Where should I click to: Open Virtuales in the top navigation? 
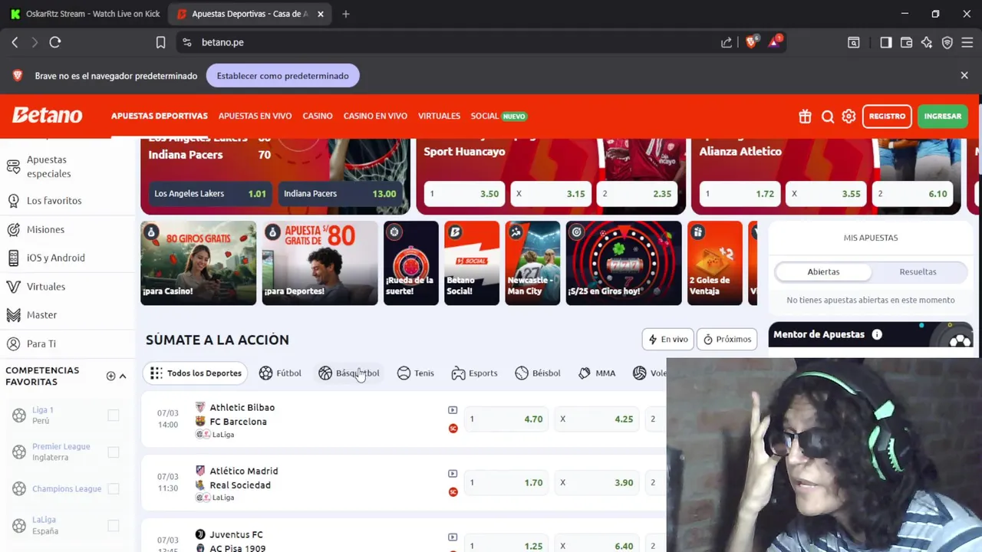point(439,117)
